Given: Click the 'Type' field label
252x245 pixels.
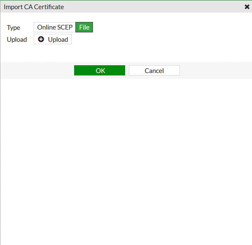Looking at the screenshot, I should [14, 28].
